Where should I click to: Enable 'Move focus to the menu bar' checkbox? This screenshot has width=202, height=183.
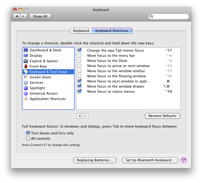pos(79,55)
